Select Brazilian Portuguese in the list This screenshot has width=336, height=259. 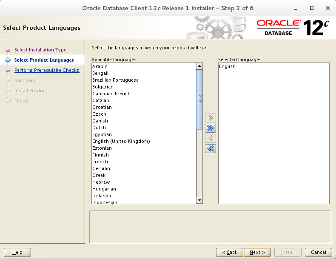(144, 80)
